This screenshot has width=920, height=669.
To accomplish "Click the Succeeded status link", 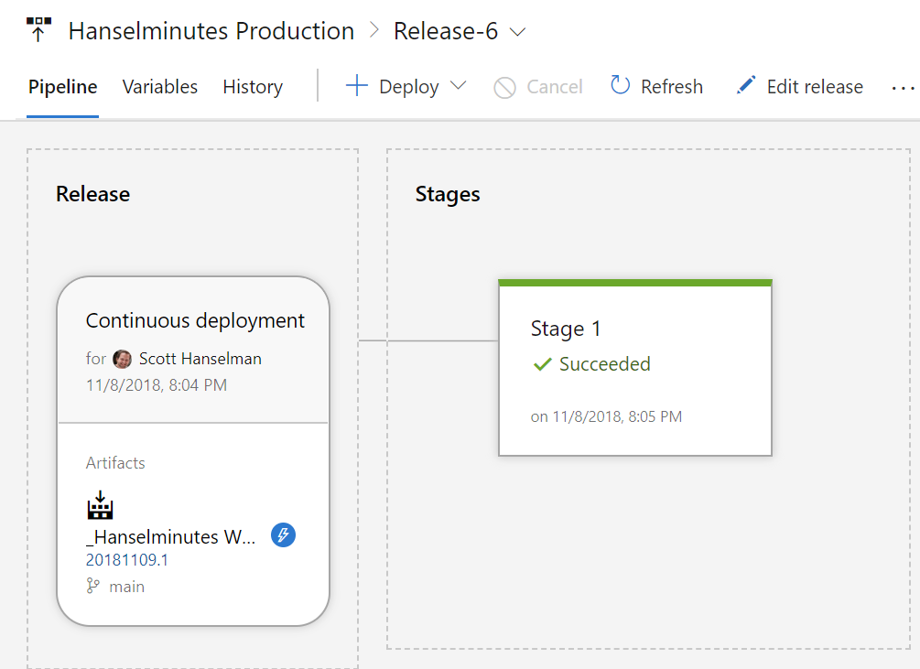I will (x=604, y=364).
